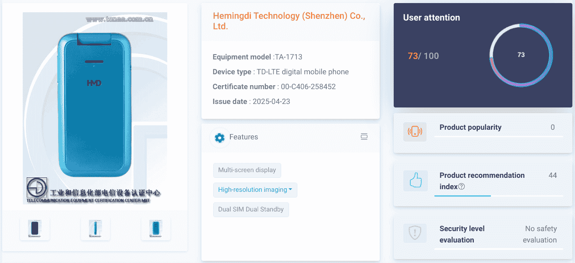Click the User attention circular score chart
The width and height of the screenshot is (575, 263).
coord(521,55)
